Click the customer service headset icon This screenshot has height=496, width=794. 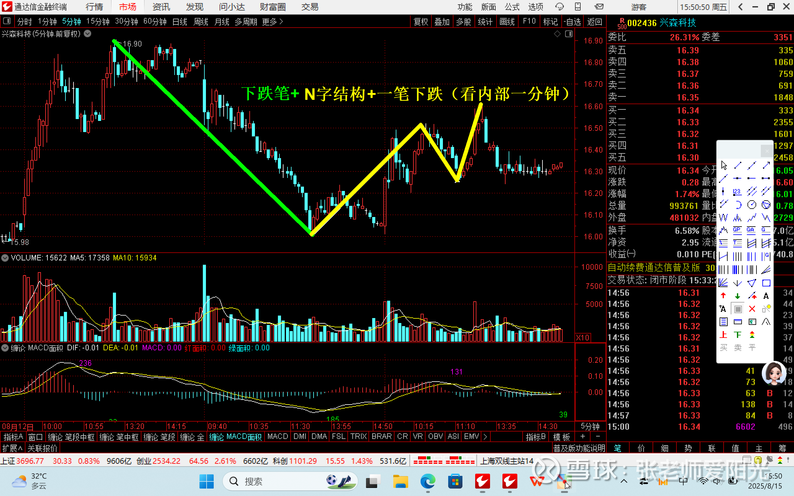pos(559,7)
